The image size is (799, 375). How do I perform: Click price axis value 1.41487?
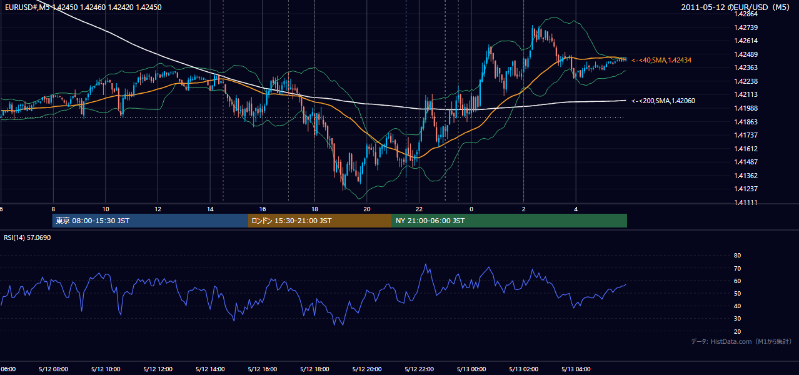(x=746, y=162)
